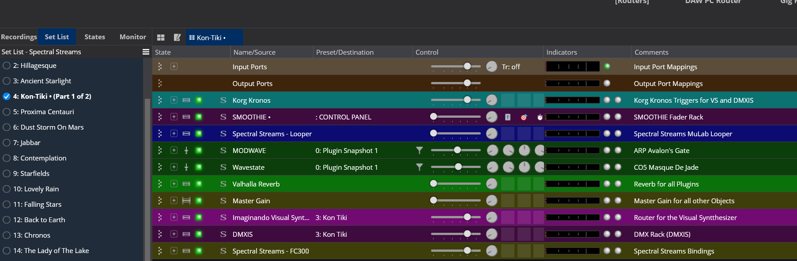This screenshot has height=261, width=797.
Task: Click the target icon in SMOOTHIE row
Action: pos(524,117)
